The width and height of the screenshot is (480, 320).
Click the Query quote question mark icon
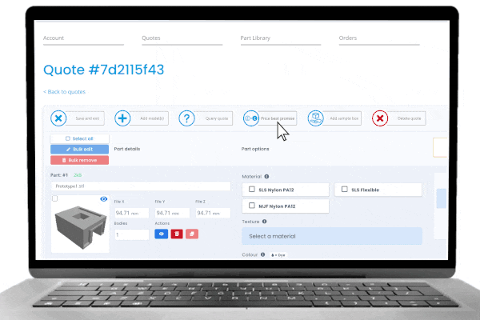pyautogui.click(x=186, y=118)
